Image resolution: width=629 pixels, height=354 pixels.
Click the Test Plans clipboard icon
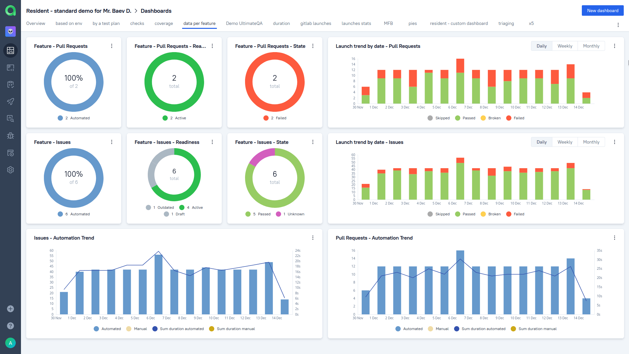tap(10, 85)
